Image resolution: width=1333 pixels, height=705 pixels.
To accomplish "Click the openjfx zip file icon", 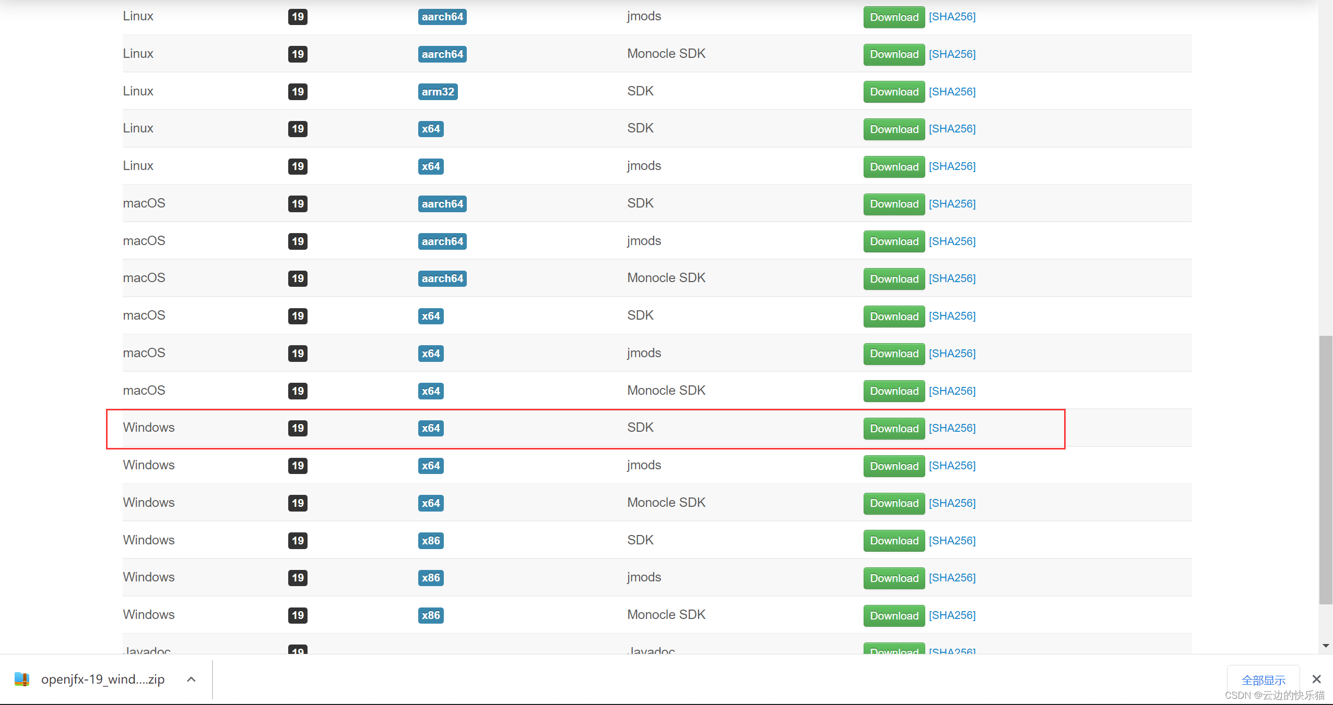I will tap(21, 679).
